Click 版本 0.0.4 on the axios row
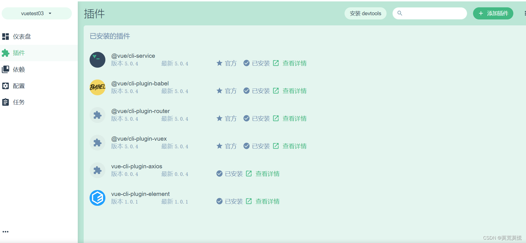 point(125,174)
